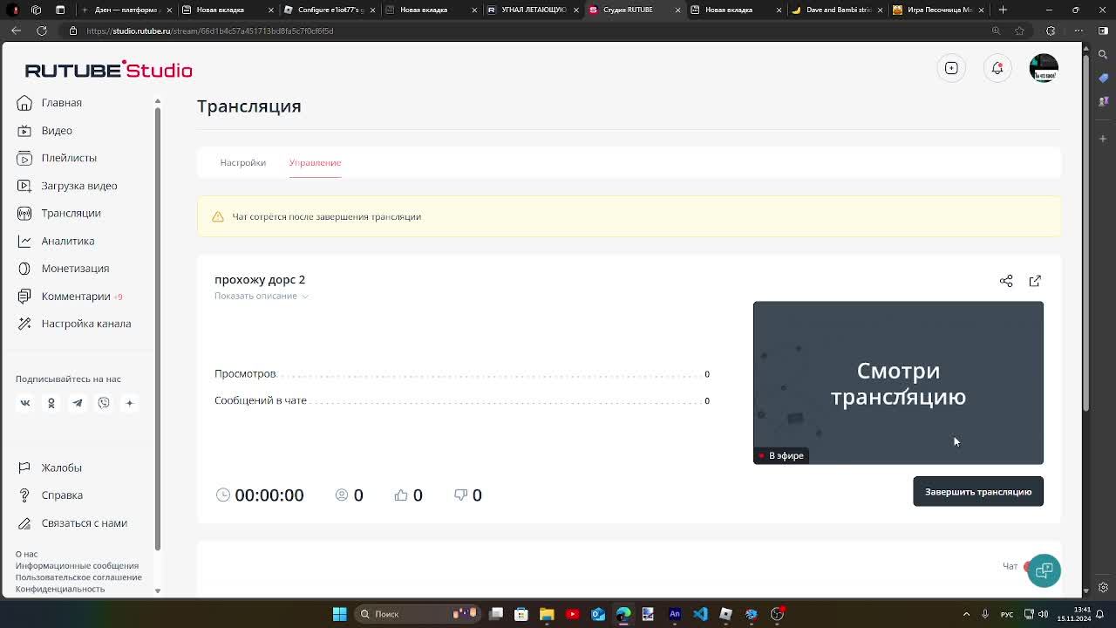Click the thumbs down dislikes icon

(x=460, y=495)
